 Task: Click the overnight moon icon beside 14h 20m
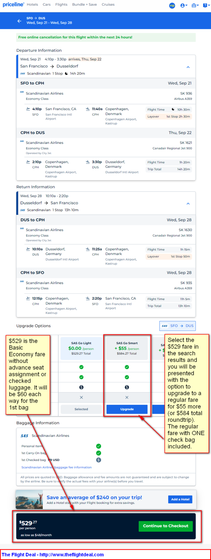tap(66, 74)
